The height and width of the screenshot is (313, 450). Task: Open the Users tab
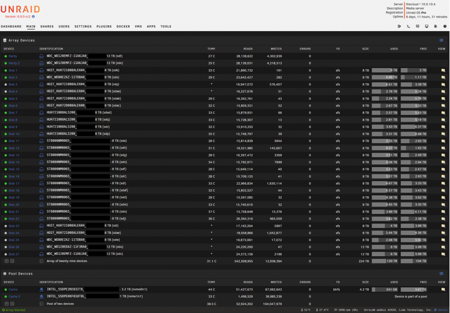click(x=64, y=27)
